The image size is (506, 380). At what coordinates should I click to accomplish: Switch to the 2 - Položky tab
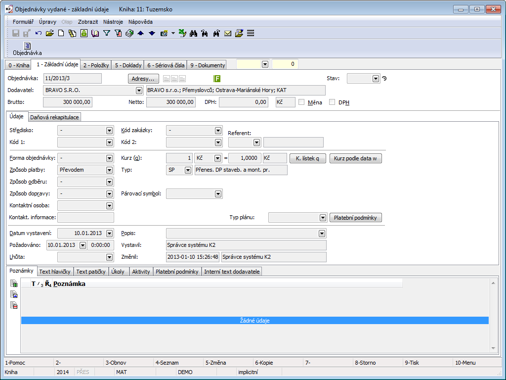point(96,65)
